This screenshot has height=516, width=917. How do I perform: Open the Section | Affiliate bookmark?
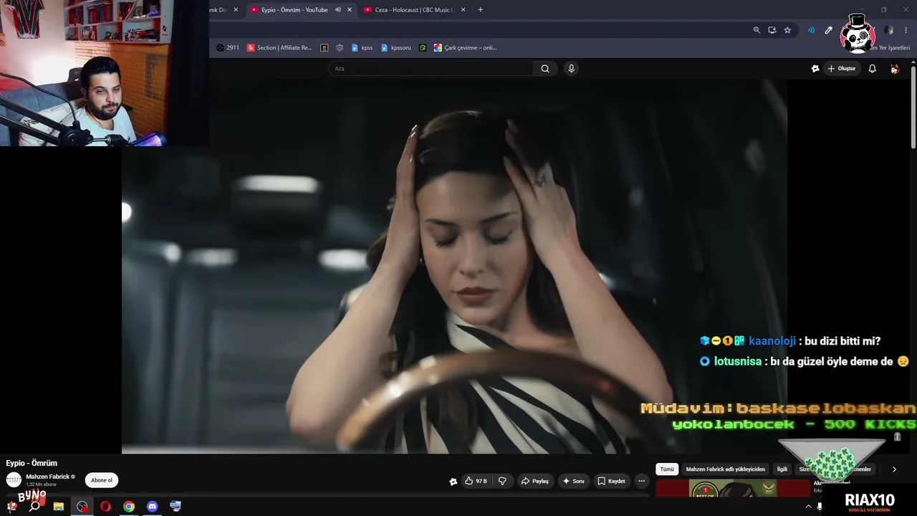(x=279, y=48)
